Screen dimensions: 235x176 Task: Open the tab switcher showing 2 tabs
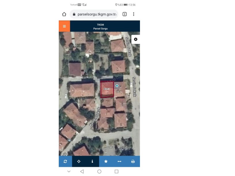coord(125,14)
